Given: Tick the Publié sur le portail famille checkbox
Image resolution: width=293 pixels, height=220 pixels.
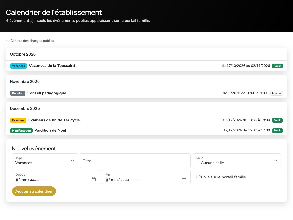Looking at the screenshot, I should (195, 177).
